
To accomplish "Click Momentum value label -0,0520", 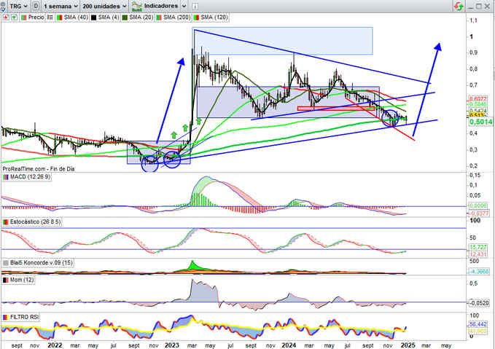I will coord(479,303).
